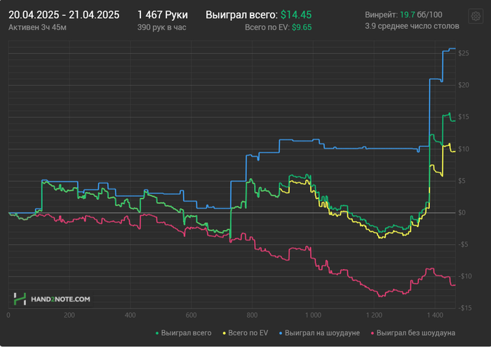
Task: Click the pink 'Выиграл без шоудауна' legend dot
Action: (372, 333)
